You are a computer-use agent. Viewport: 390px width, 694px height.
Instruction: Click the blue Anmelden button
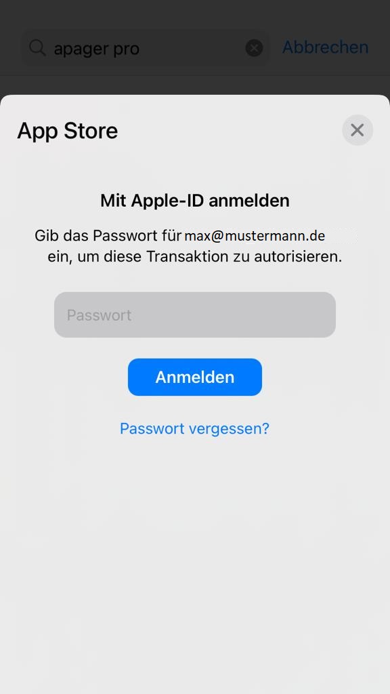195,377
